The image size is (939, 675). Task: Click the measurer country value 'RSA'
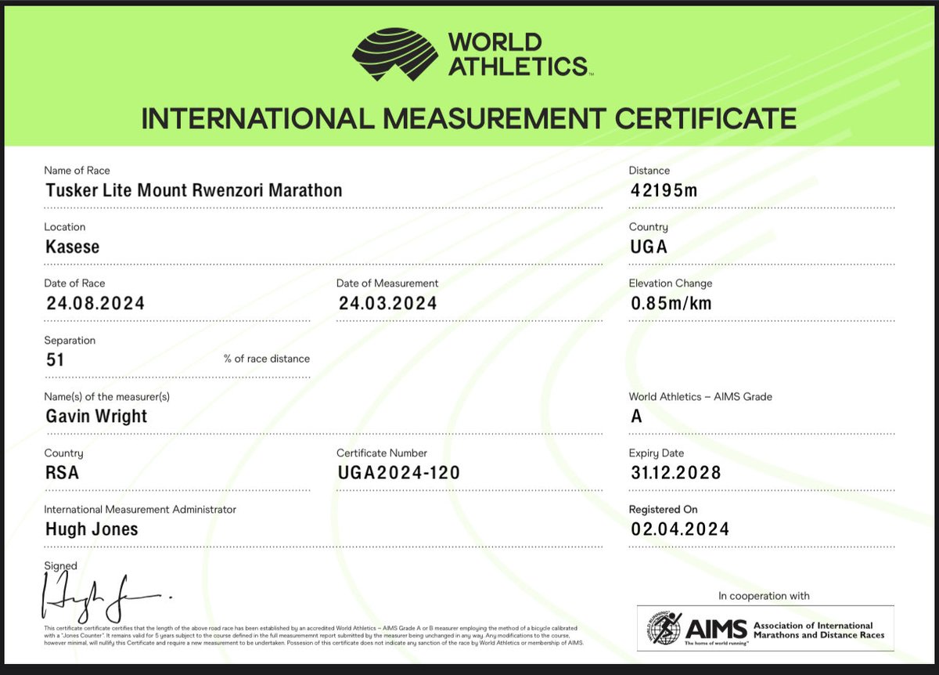click(x=63, y=473)
